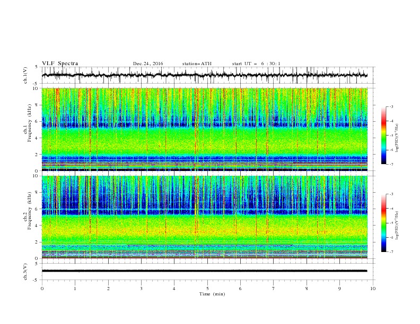The width and height of the screenshot is (420, 324).
Task: Click the "6" minute time axis tick label
Action: (240, 289)
